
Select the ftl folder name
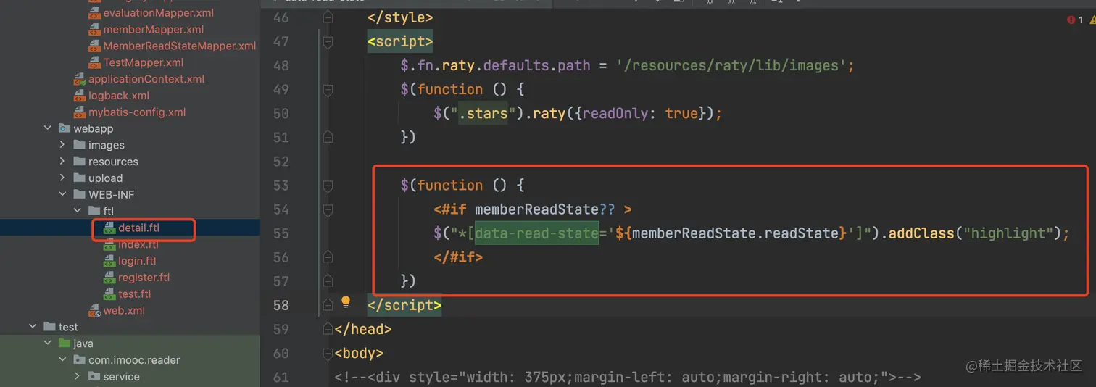(109, 212)
